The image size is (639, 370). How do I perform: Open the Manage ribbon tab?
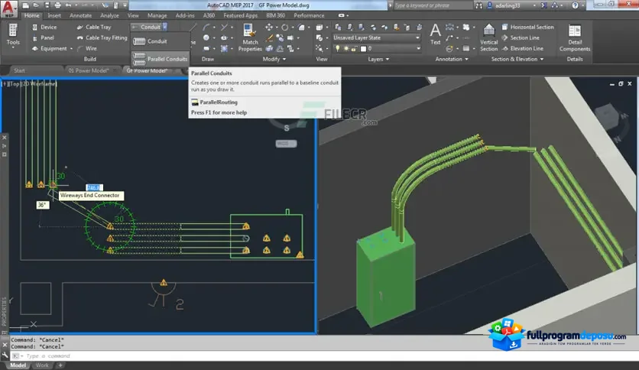coord(157,15)
